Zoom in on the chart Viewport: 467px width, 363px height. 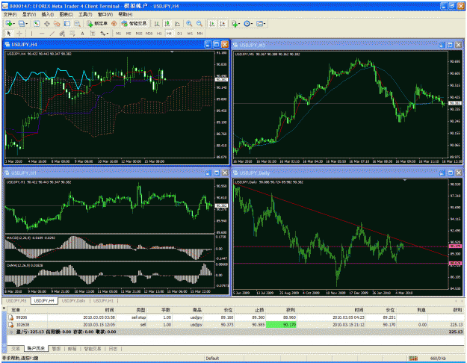[x=189, y=23]
